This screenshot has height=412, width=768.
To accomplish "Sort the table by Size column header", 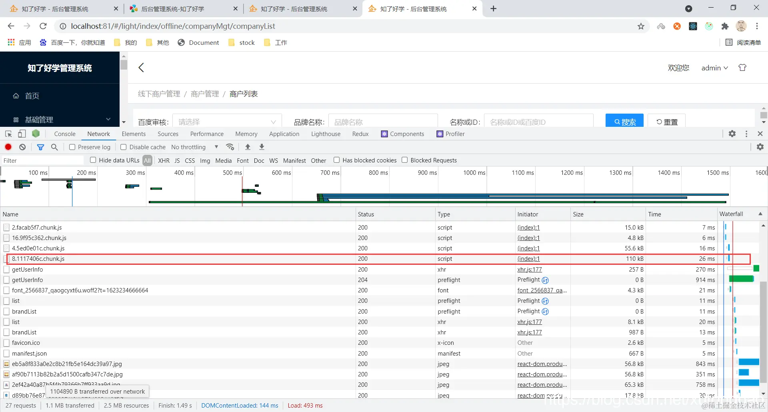I will tap(608, 214).
